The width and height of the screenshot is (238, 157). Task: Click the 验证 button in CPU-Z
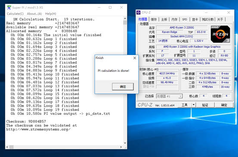[x=205, y=105]
